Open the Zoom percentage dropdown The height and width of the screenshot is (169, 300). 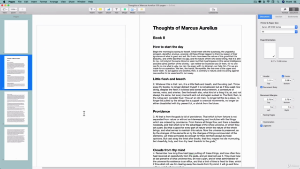point(13,9)
